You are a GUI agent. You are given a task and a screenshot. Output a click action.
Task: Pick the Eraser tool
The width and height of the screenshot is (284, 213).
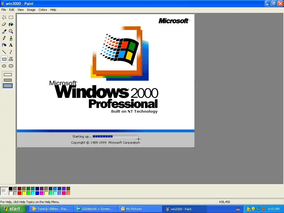4,24
